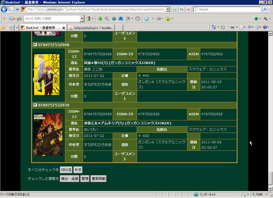Stop loading with the red X icon
The height and width of the screenshot is (198, 273).
click(189, 9)
